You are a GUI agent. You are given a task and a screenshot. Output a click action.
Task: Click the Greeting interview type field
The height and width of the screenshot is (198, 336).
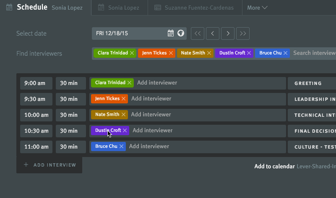click(312, 83)
